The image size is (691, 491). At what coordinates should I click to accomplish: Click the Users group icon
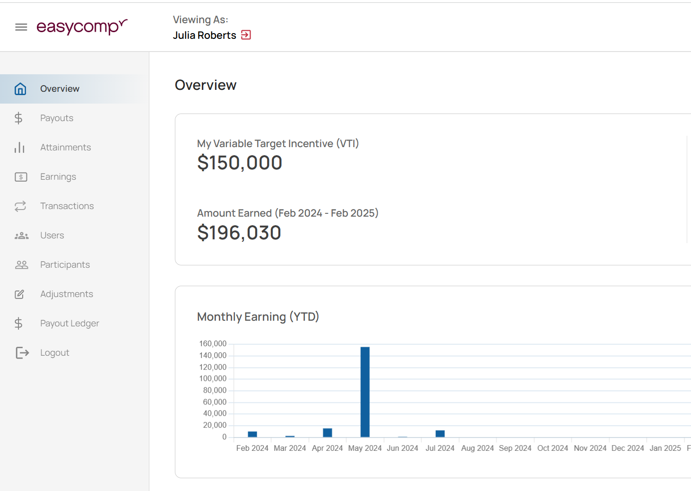coord(21,236)
